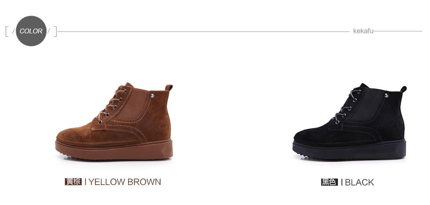Click the brown 黃棕 label chip
The image size is (430, 205).
[x=73, y=182]
